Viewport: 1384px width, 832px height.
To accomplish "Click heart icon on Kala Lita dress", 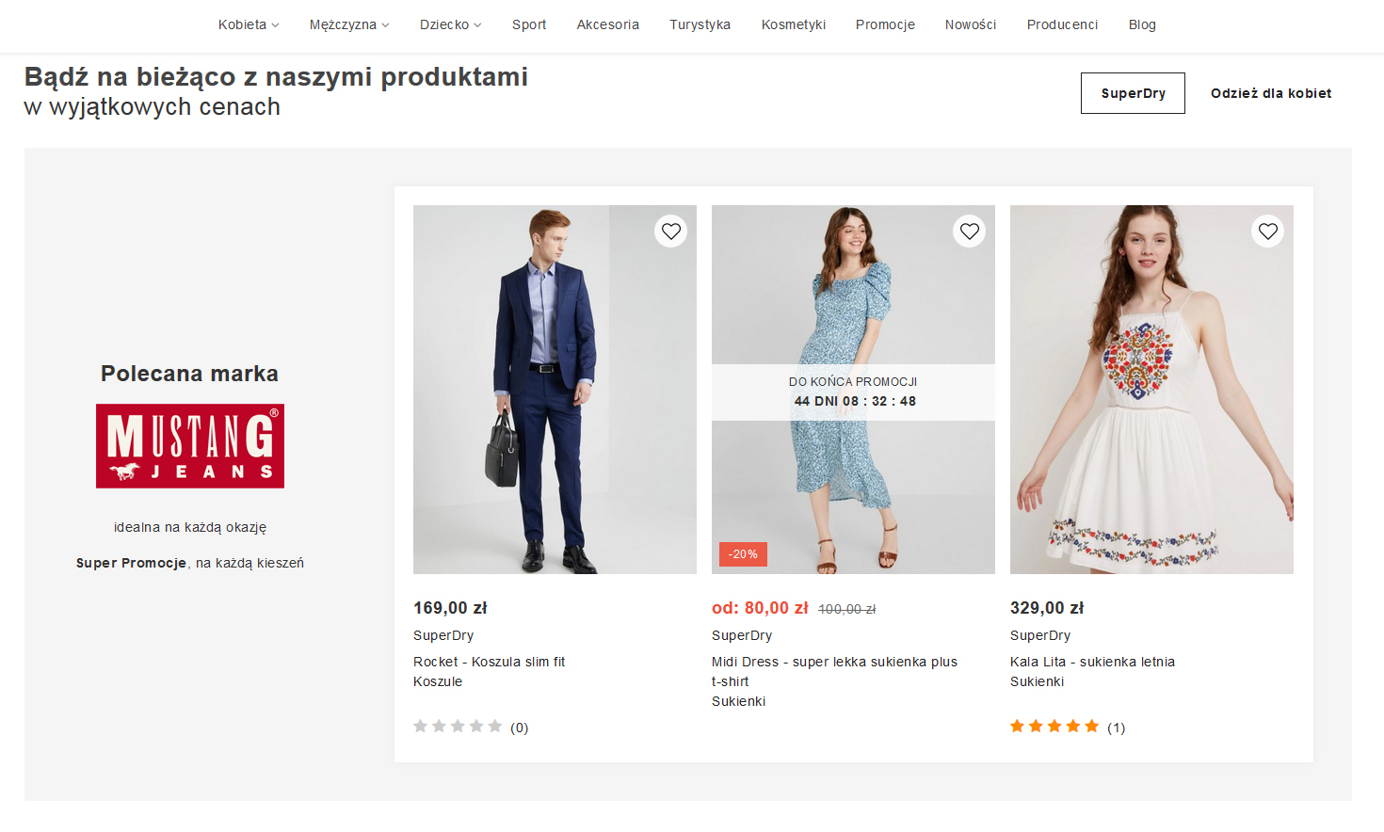I will (x=1267, y=232).
